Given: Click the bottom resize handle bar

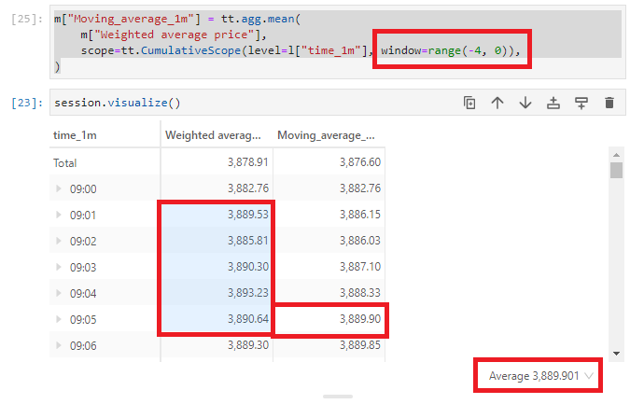Looking at the screenshot, I should point(338,397).
